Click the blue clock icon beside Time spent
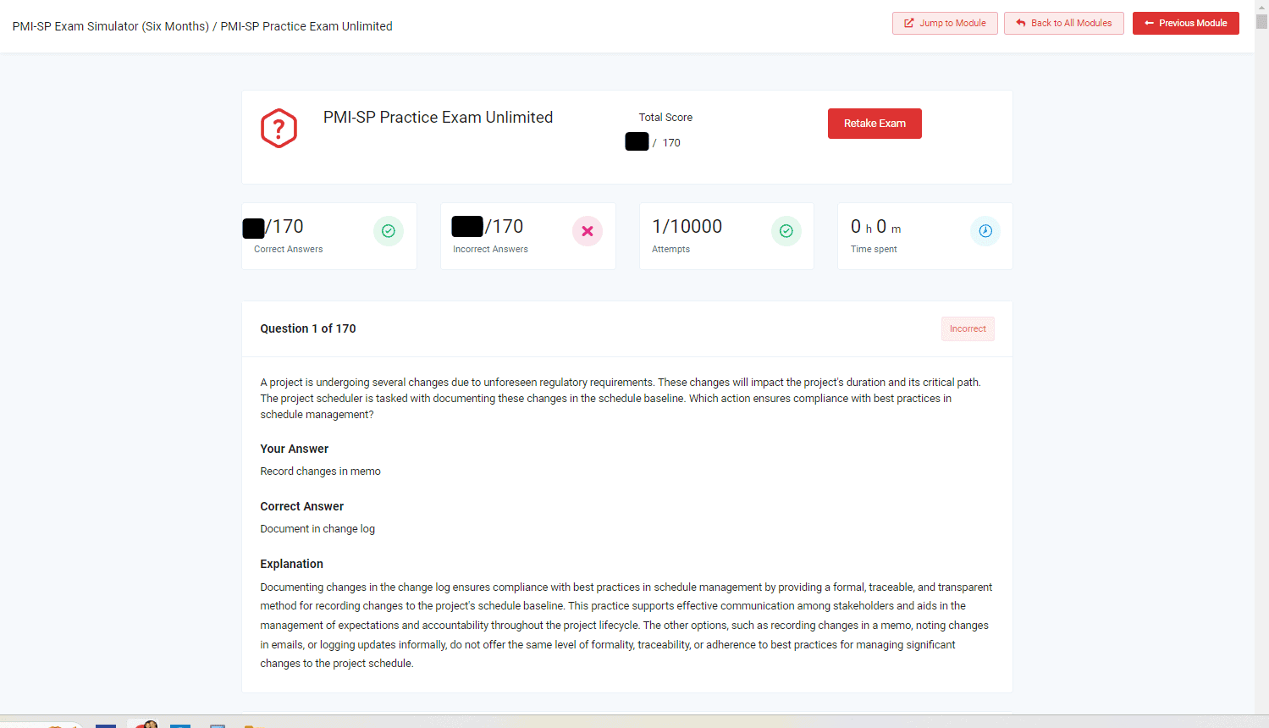Viewport: 1269px width, 728px height. point(985,231)
